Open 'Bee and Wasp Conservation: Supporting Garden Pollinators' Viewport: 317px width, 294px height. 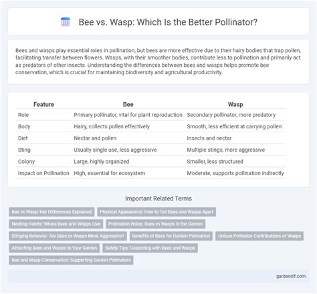(x=71, y=260)
